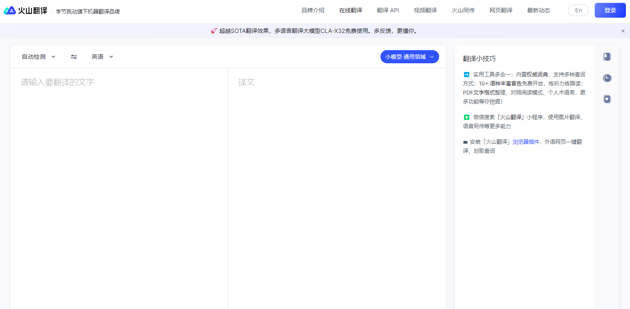Open 翻译 API page
This screenshot has width=630, height=309.
[x=388, y=10]
